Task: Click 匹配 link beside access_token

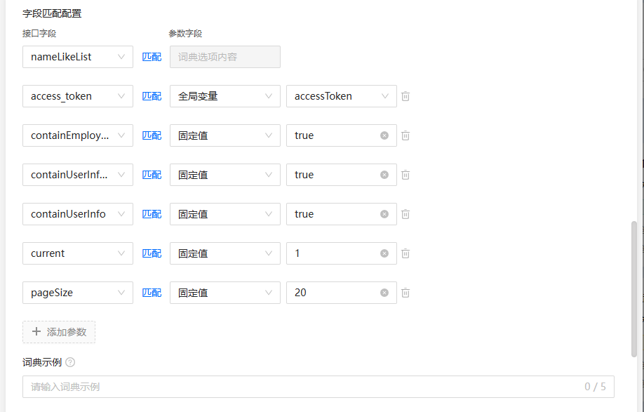Action: click(152, 96)
